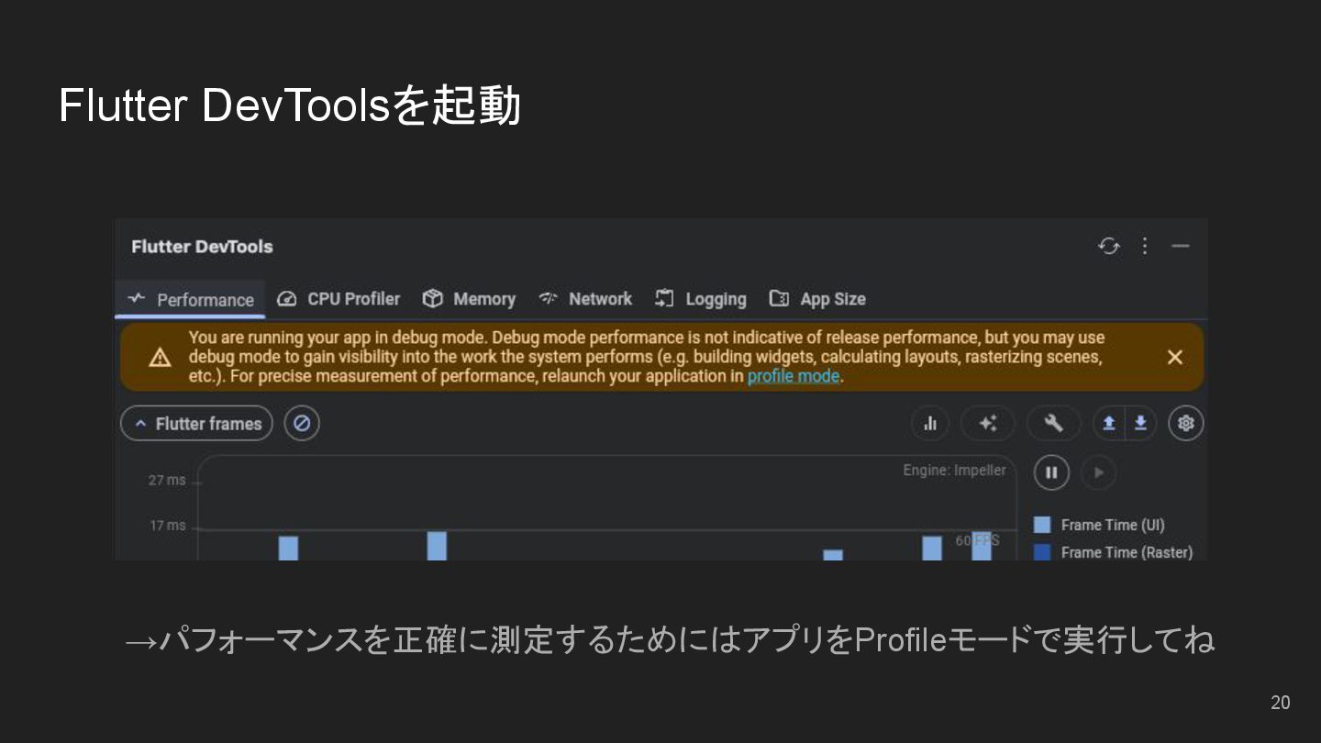Click the 60 FPS threshold label

tap(977, 541)
